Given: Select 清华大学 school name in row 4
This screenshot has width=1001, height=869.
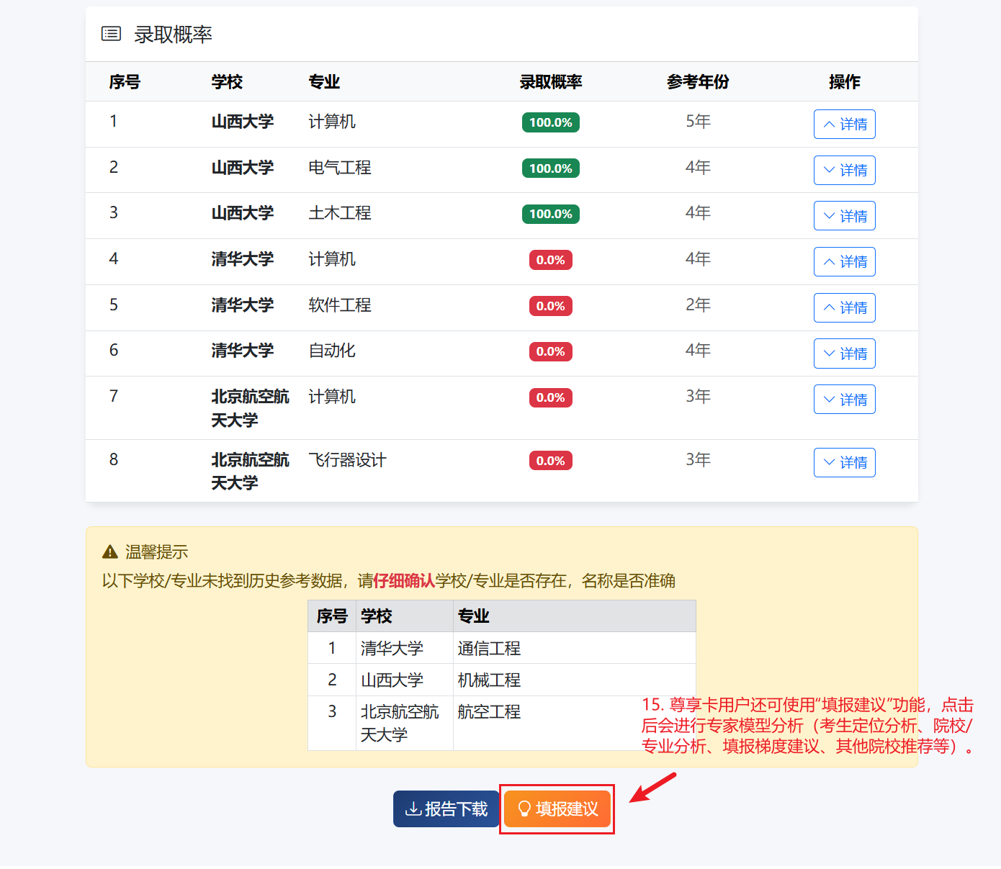Looking at the screenshot, I should pos(243,259).
